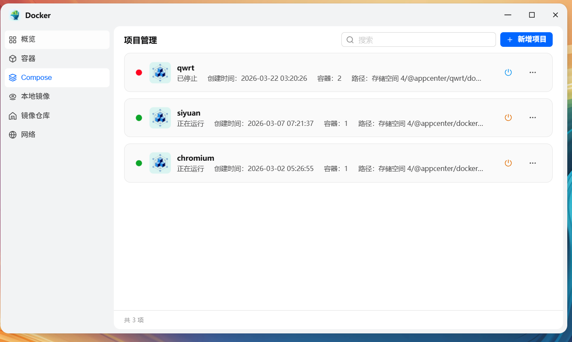Click the 容器：1 count for chromium
The height and width of the screenshot is (342, 572).
pos(336,168)
